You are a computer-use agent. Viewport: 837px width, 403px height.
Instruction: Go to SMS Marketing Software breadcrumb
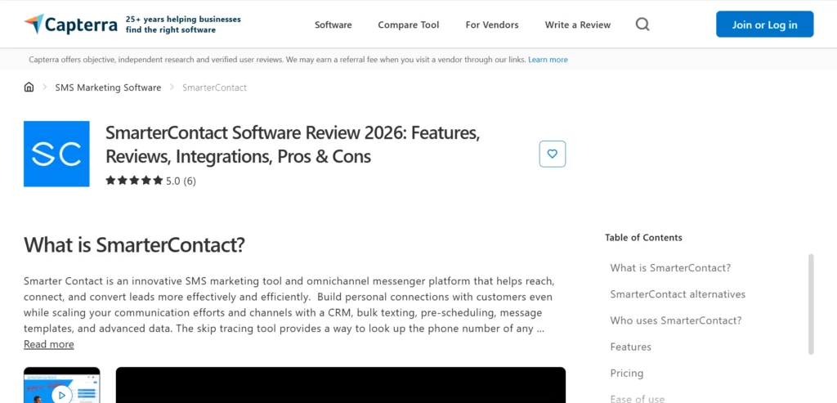[x=108, y=87]
